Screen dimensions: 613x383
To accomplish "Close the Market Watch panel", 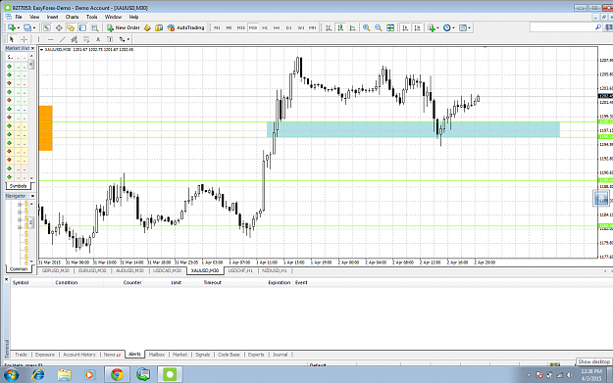I will (x=32, y=48).
